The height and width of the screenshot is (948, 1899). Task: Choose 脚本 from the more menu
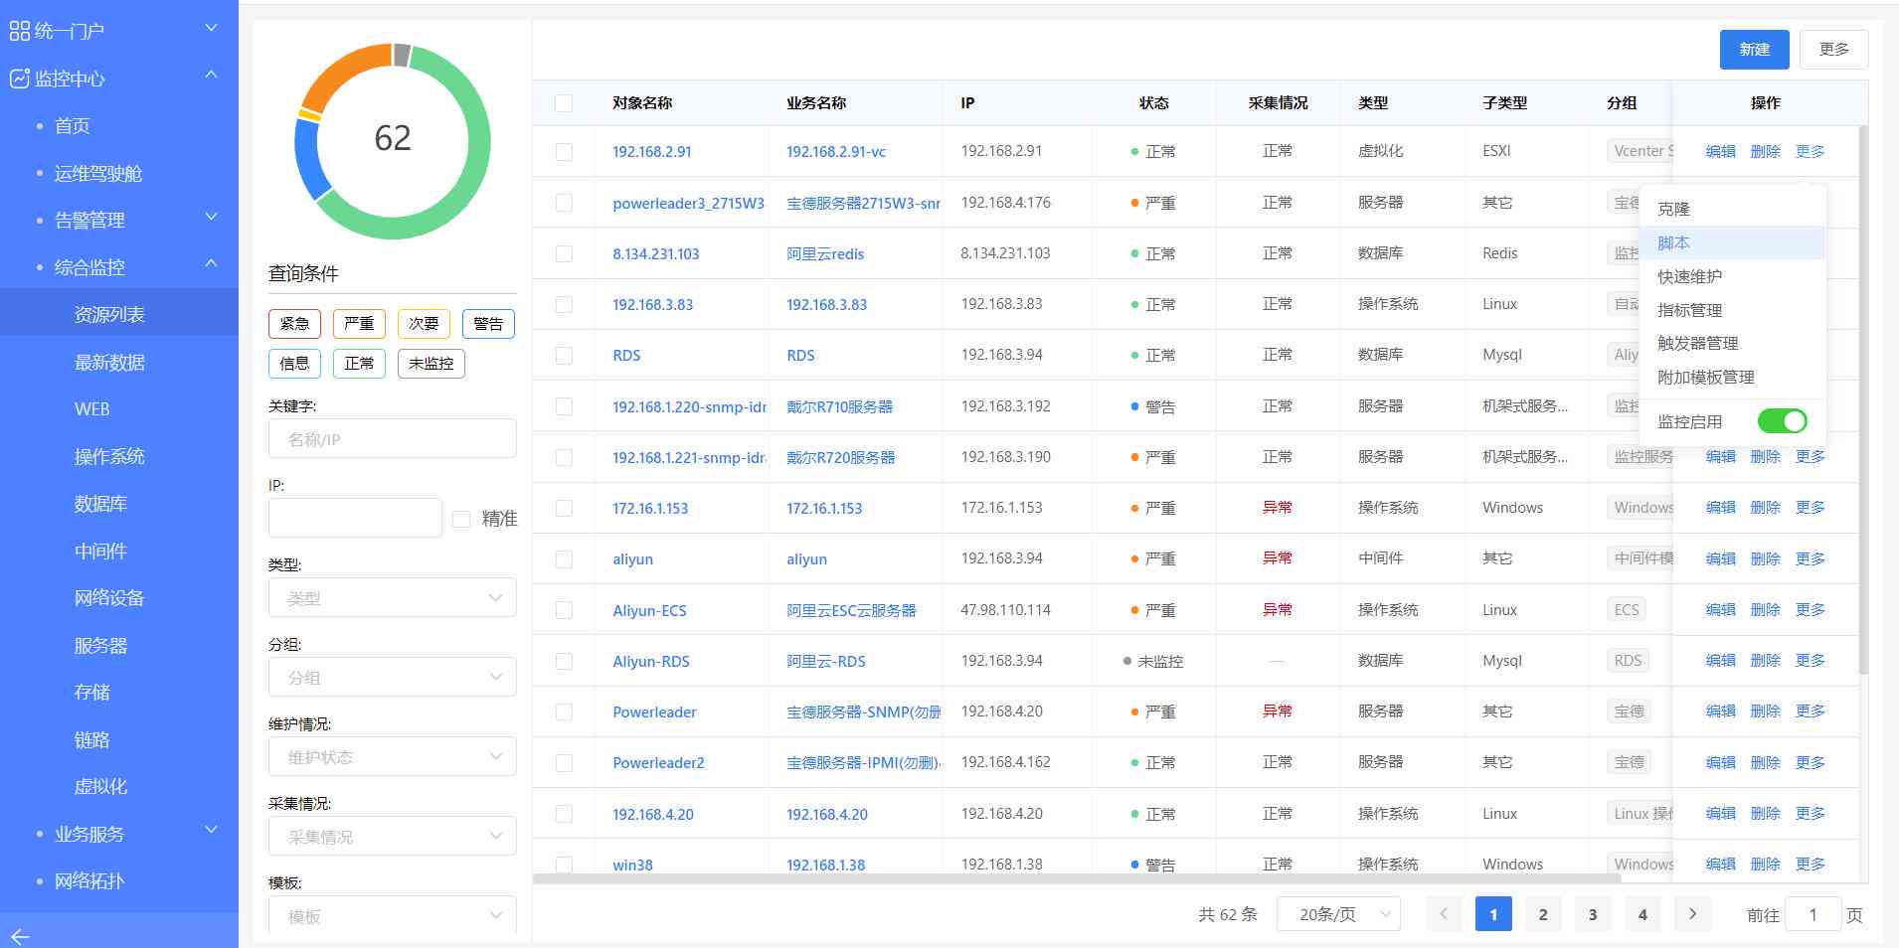1732,242
